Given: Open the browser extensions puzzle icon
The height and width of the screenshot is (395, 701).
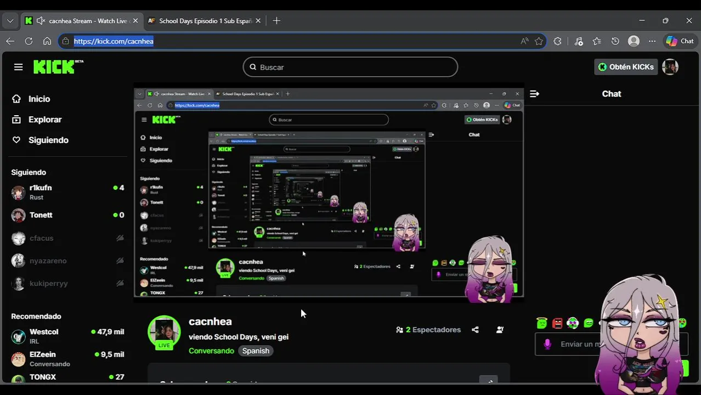Looking at the screenshot, I should 558,41.
